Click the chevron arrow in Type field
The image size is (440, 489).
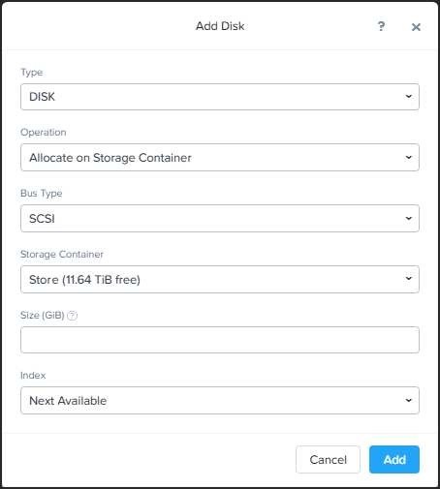[x=409, y=97]
